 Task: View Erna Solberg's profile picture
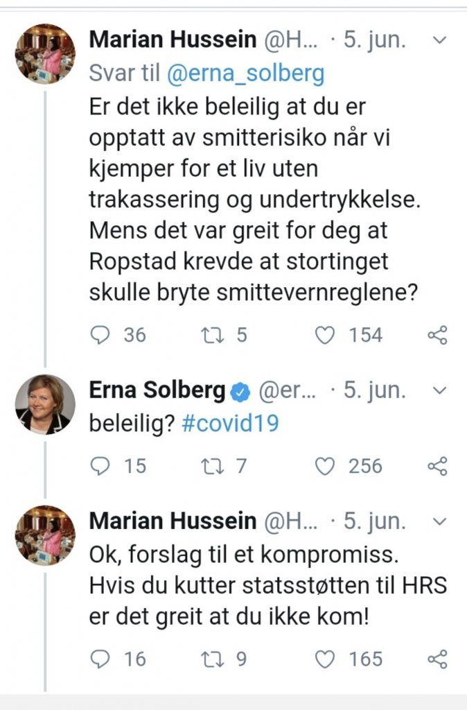pyautogui.click(x=45, y=405)
